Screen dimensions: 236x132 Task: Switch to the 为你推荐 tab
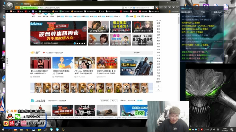click(139, 100)
